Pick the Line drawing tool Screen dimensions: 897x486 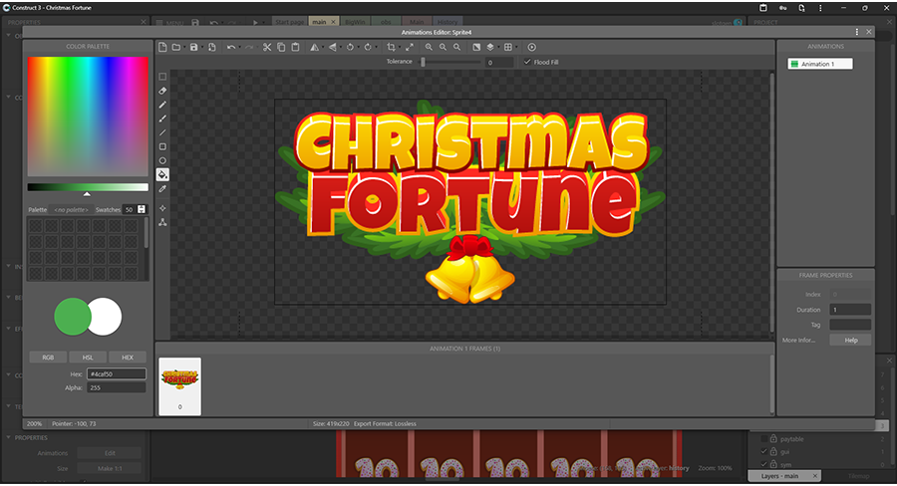(162, 132)
